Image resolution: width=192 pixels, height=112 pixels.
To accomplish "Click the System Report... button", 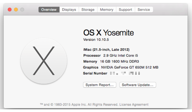I will click(99, 85).
